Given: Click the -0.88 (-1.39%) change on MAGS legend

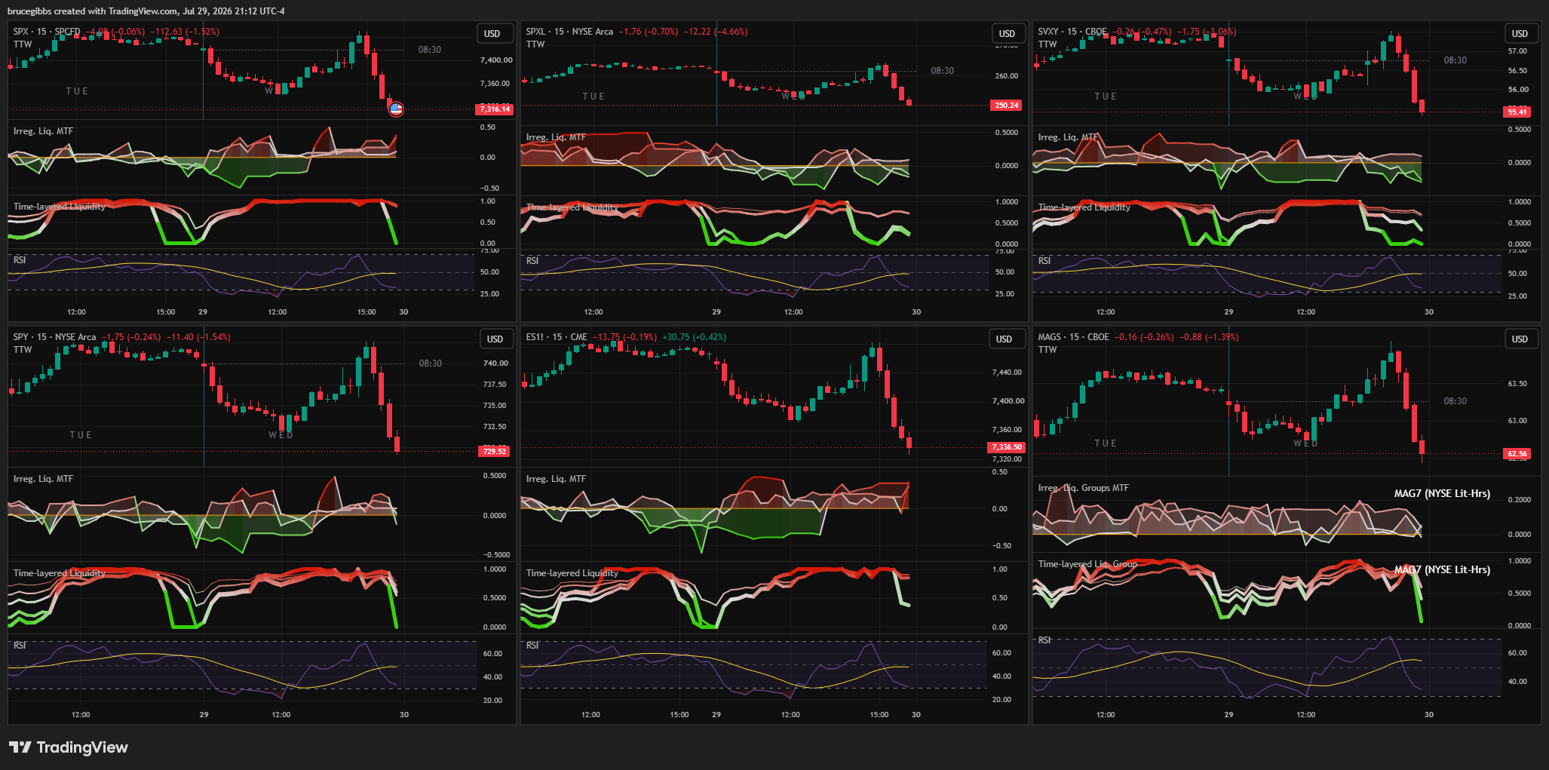Looking at the screenshot, I should point(1210,337).
